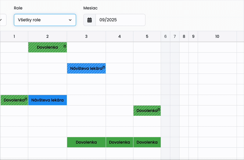Select day 8 column header
Image resolution: width=244 pixels, height=160 pixels.
pos(184,37)
